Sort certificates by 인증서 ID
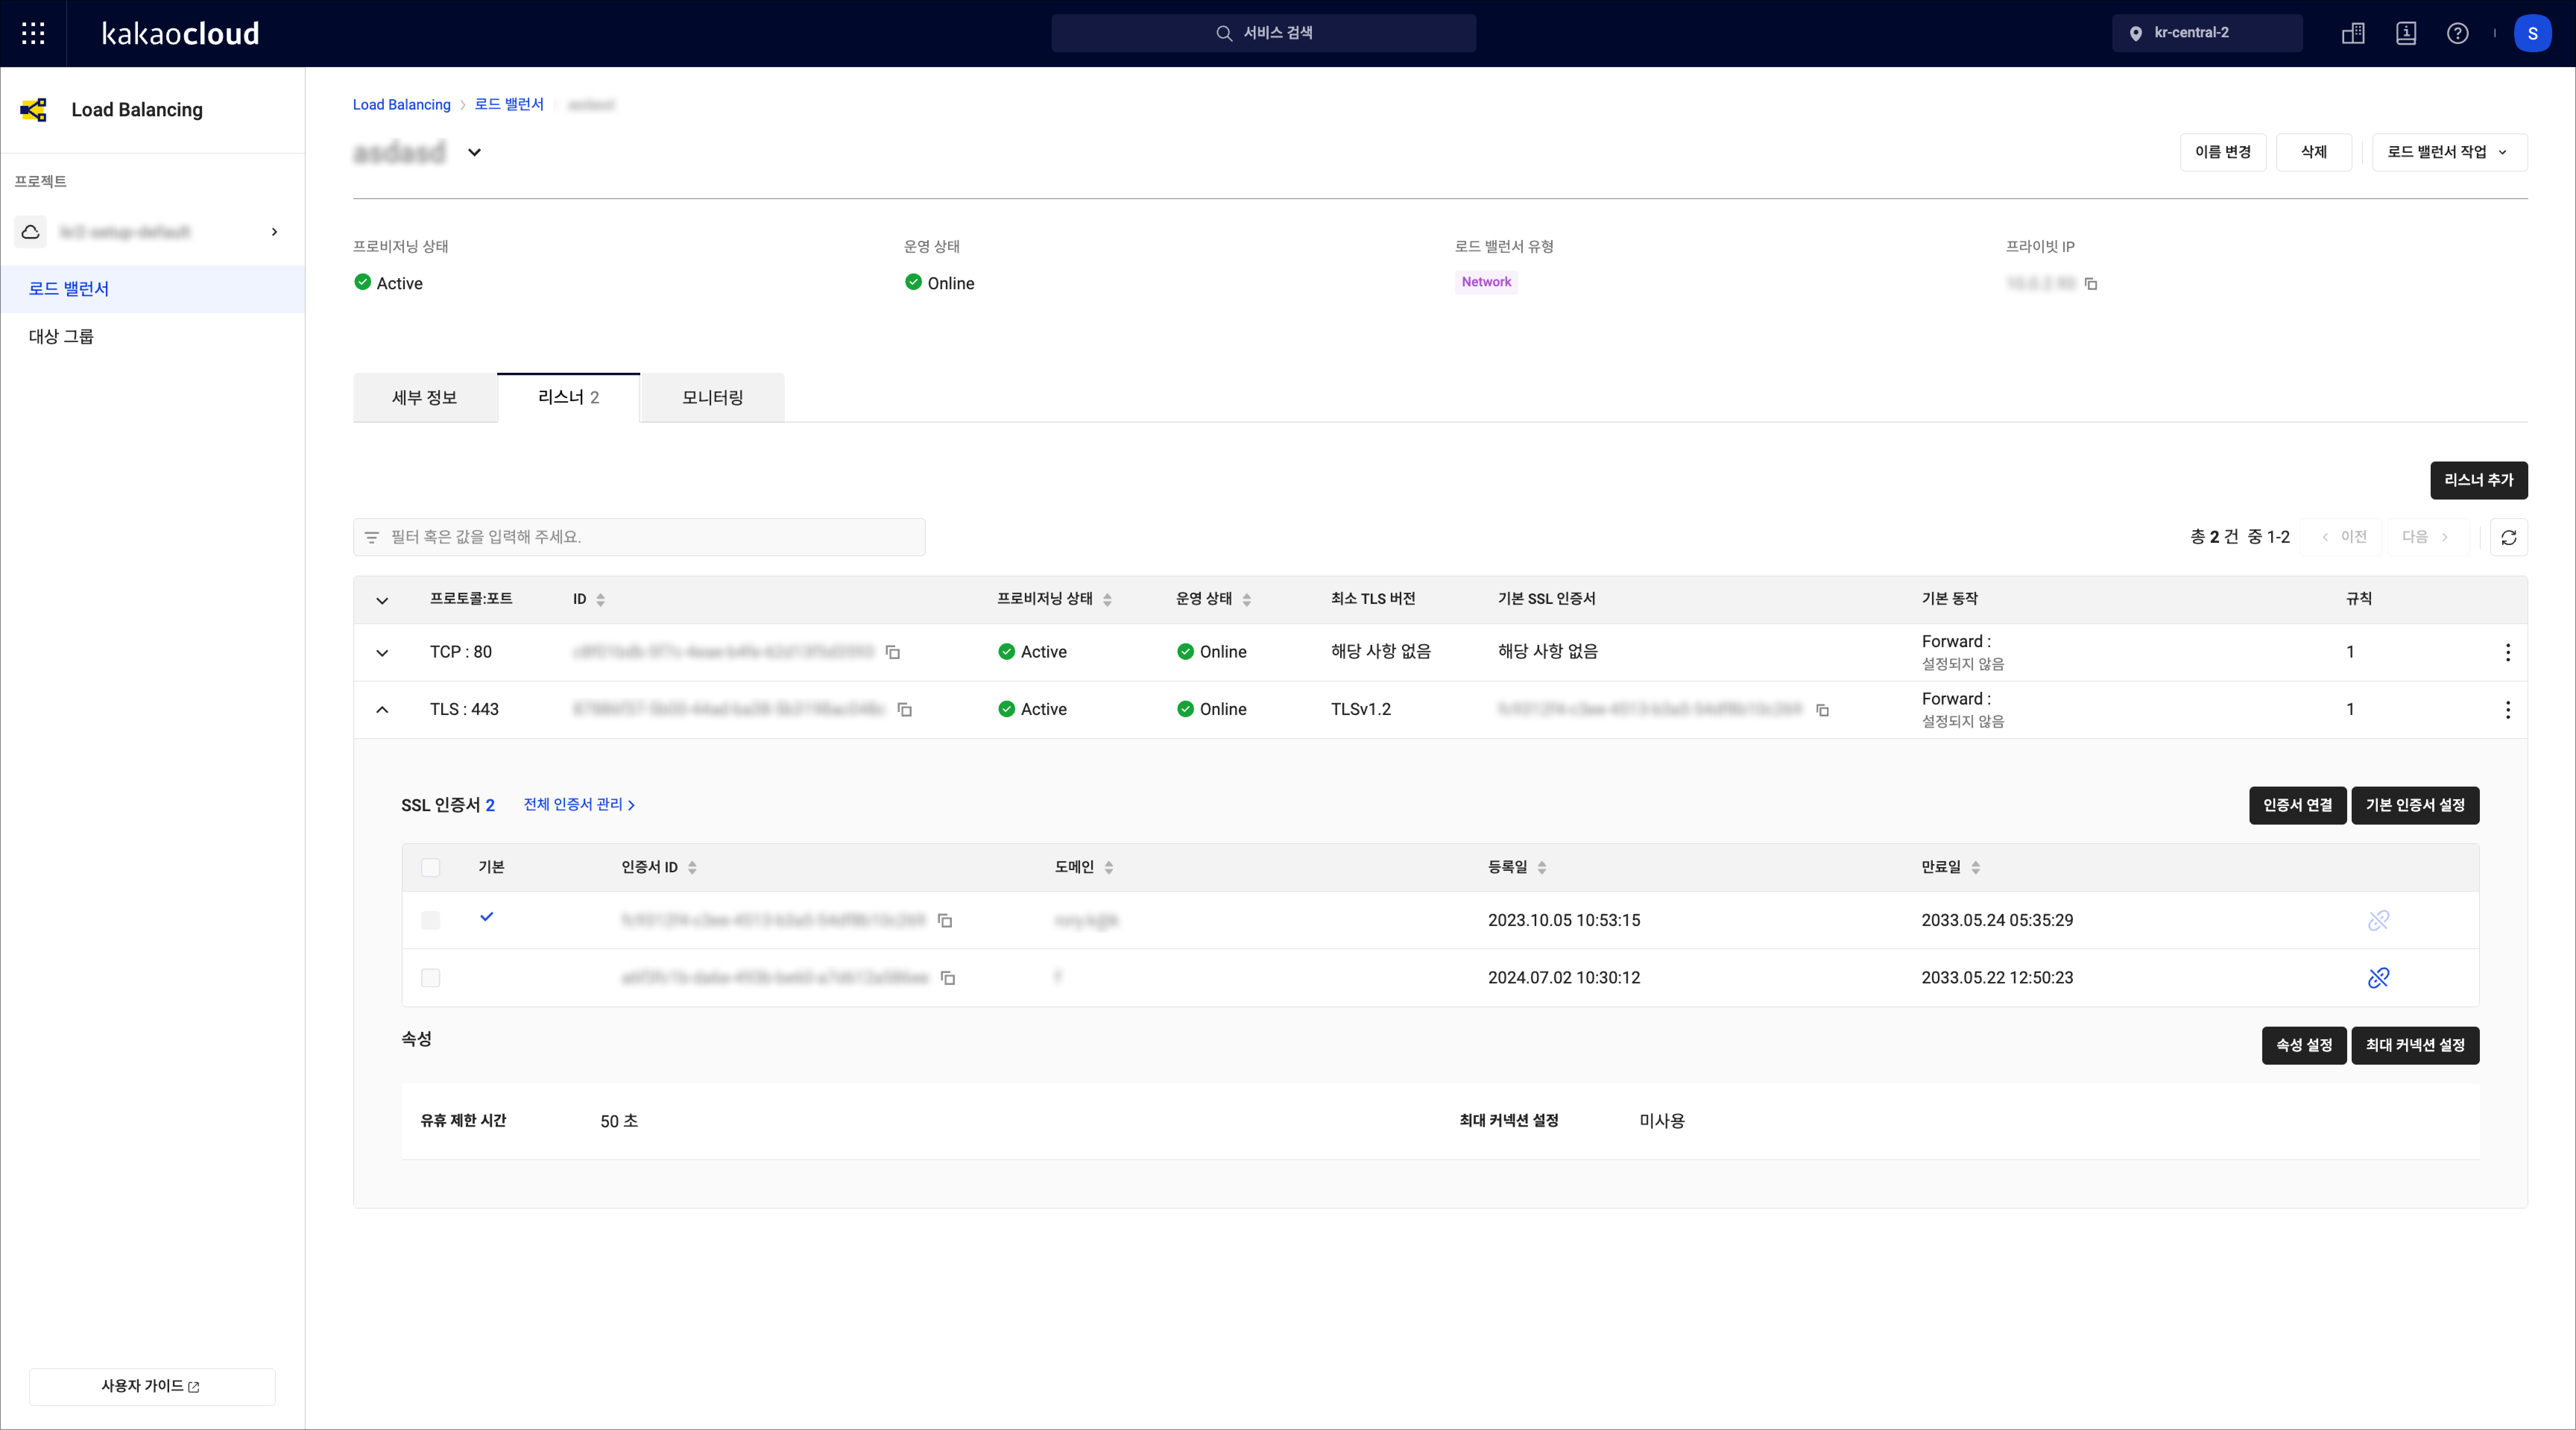 point(692,867)
